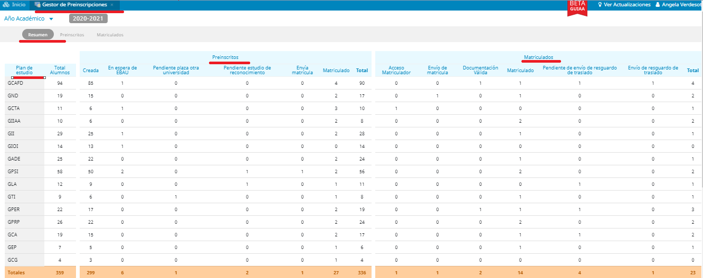
Task: Click the Inicio home icon
Action: pos(6,4)
